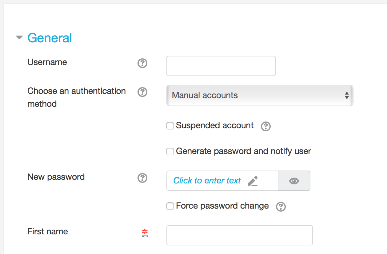This screenshot has height=254, width=387.
Task: Open help for the authentication method
Action: pyautogui.click(x=142, y=92)
